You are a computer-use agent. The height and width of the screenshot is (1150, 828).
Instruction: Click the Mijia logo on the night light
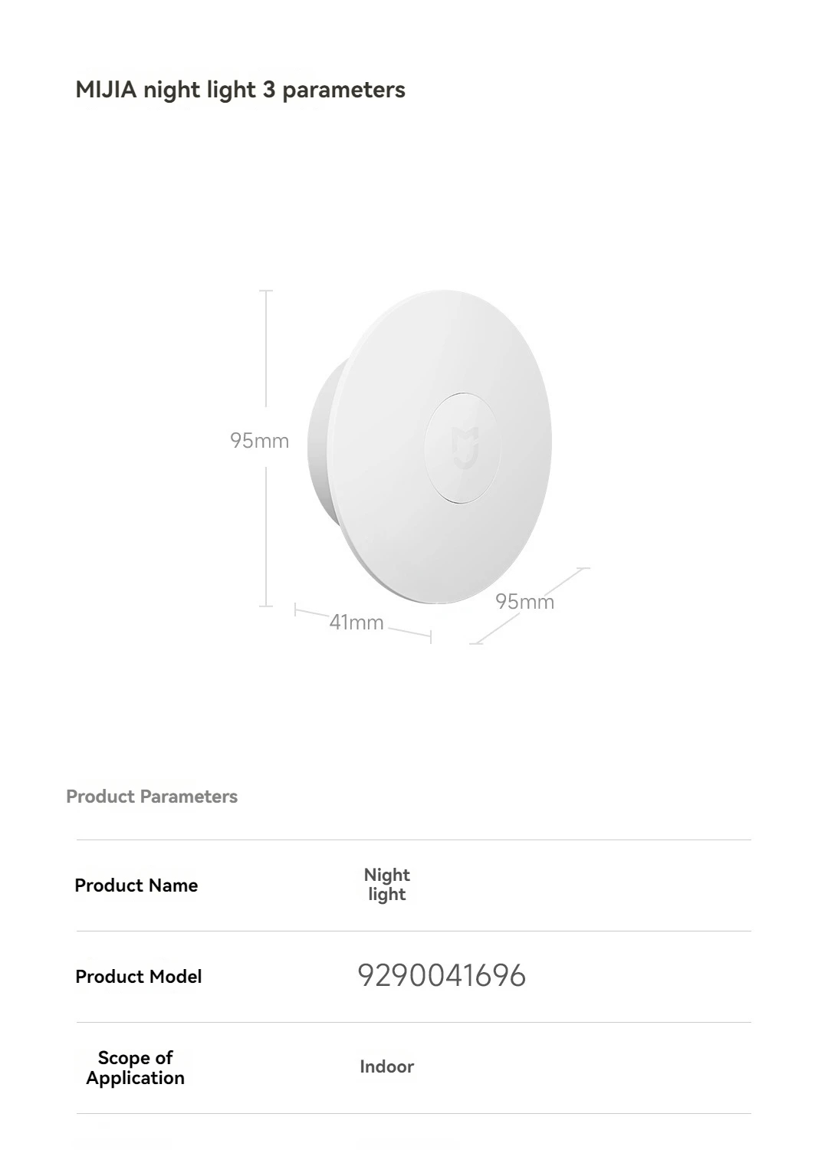click(x=465, y=448)
